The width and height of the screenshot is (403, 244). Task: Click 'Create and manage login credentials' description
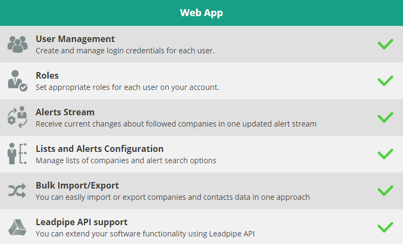(125, 51)
